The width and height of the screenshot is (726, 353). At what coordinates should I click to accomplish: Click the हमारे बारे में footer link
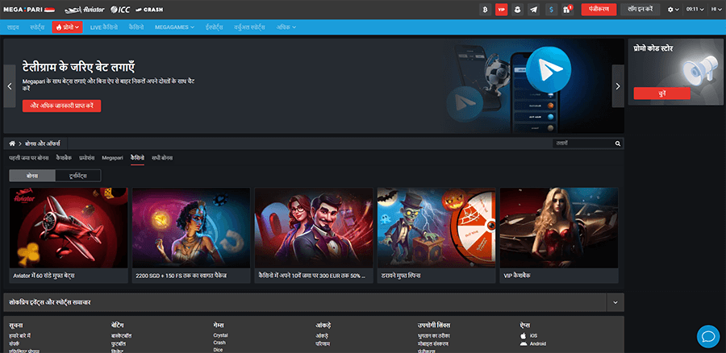point(20,335)
